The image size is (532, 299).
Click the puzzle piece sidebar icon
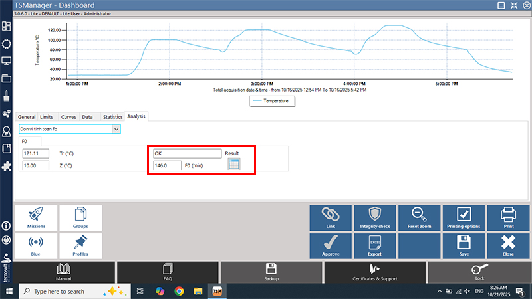7,165
